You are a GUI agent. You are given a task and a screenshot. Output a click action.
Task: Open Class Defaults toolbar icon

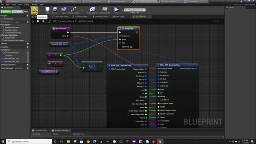[105, 10]
